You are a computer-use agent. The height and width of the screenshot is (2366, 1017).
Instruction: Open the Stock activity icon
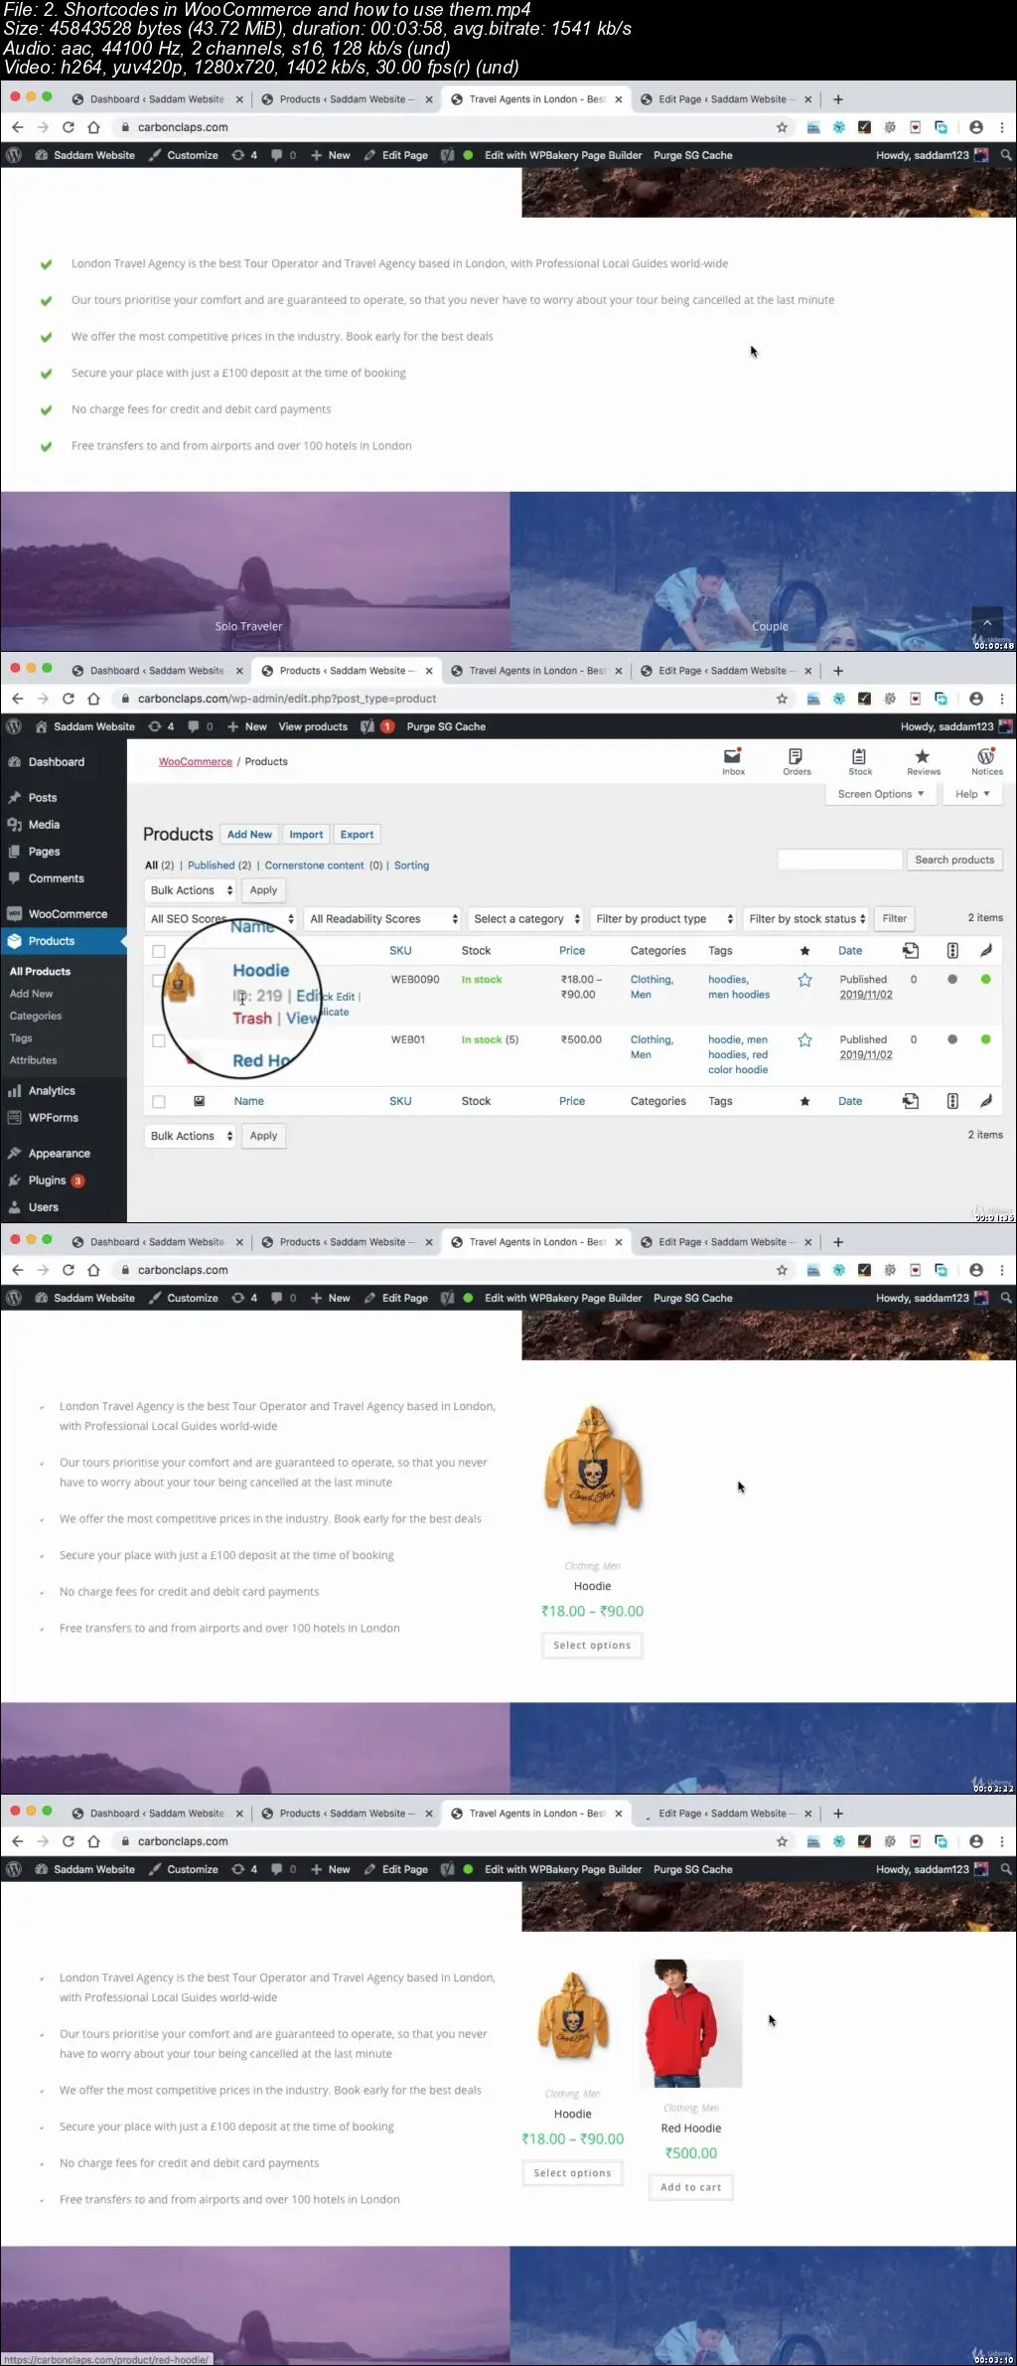[860, 761]
